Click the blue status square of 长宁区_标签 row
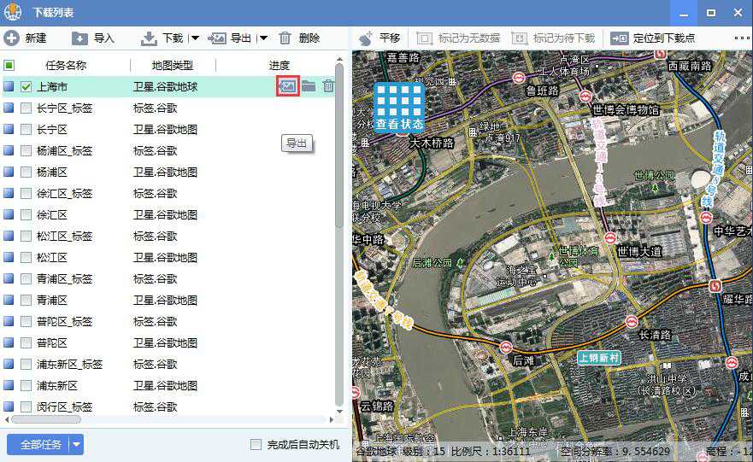This screenshot has height=462, width=753. point(9,108)
